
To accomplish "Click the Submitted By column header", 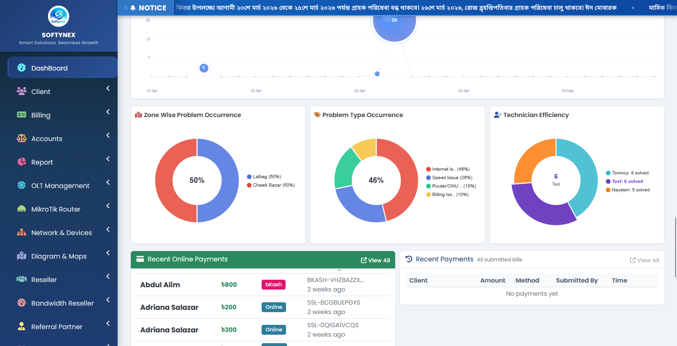I will pyautogui.click(x=577, y=280).
